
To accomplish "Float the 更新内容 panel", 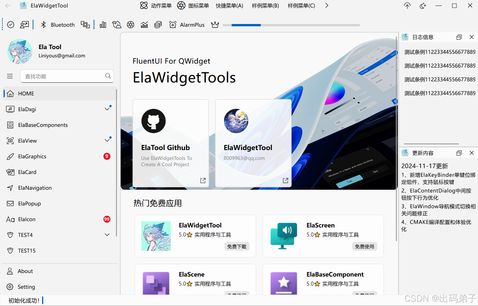I will (x=459, y=153).
